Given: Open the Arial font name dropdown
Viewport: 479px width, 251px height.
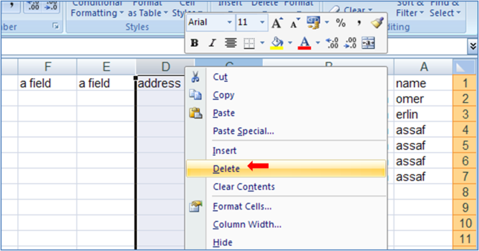Looking at the screenshot, I should point(229,22).
